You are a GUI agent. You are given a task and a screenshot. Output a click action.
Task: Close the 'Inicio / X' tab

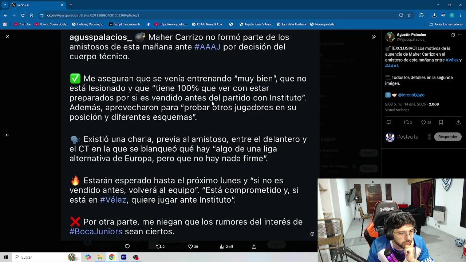(62, 5)
